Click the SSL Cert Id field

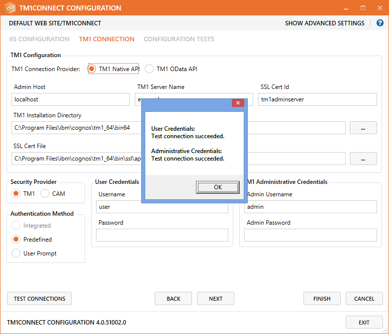pos(317,99)
